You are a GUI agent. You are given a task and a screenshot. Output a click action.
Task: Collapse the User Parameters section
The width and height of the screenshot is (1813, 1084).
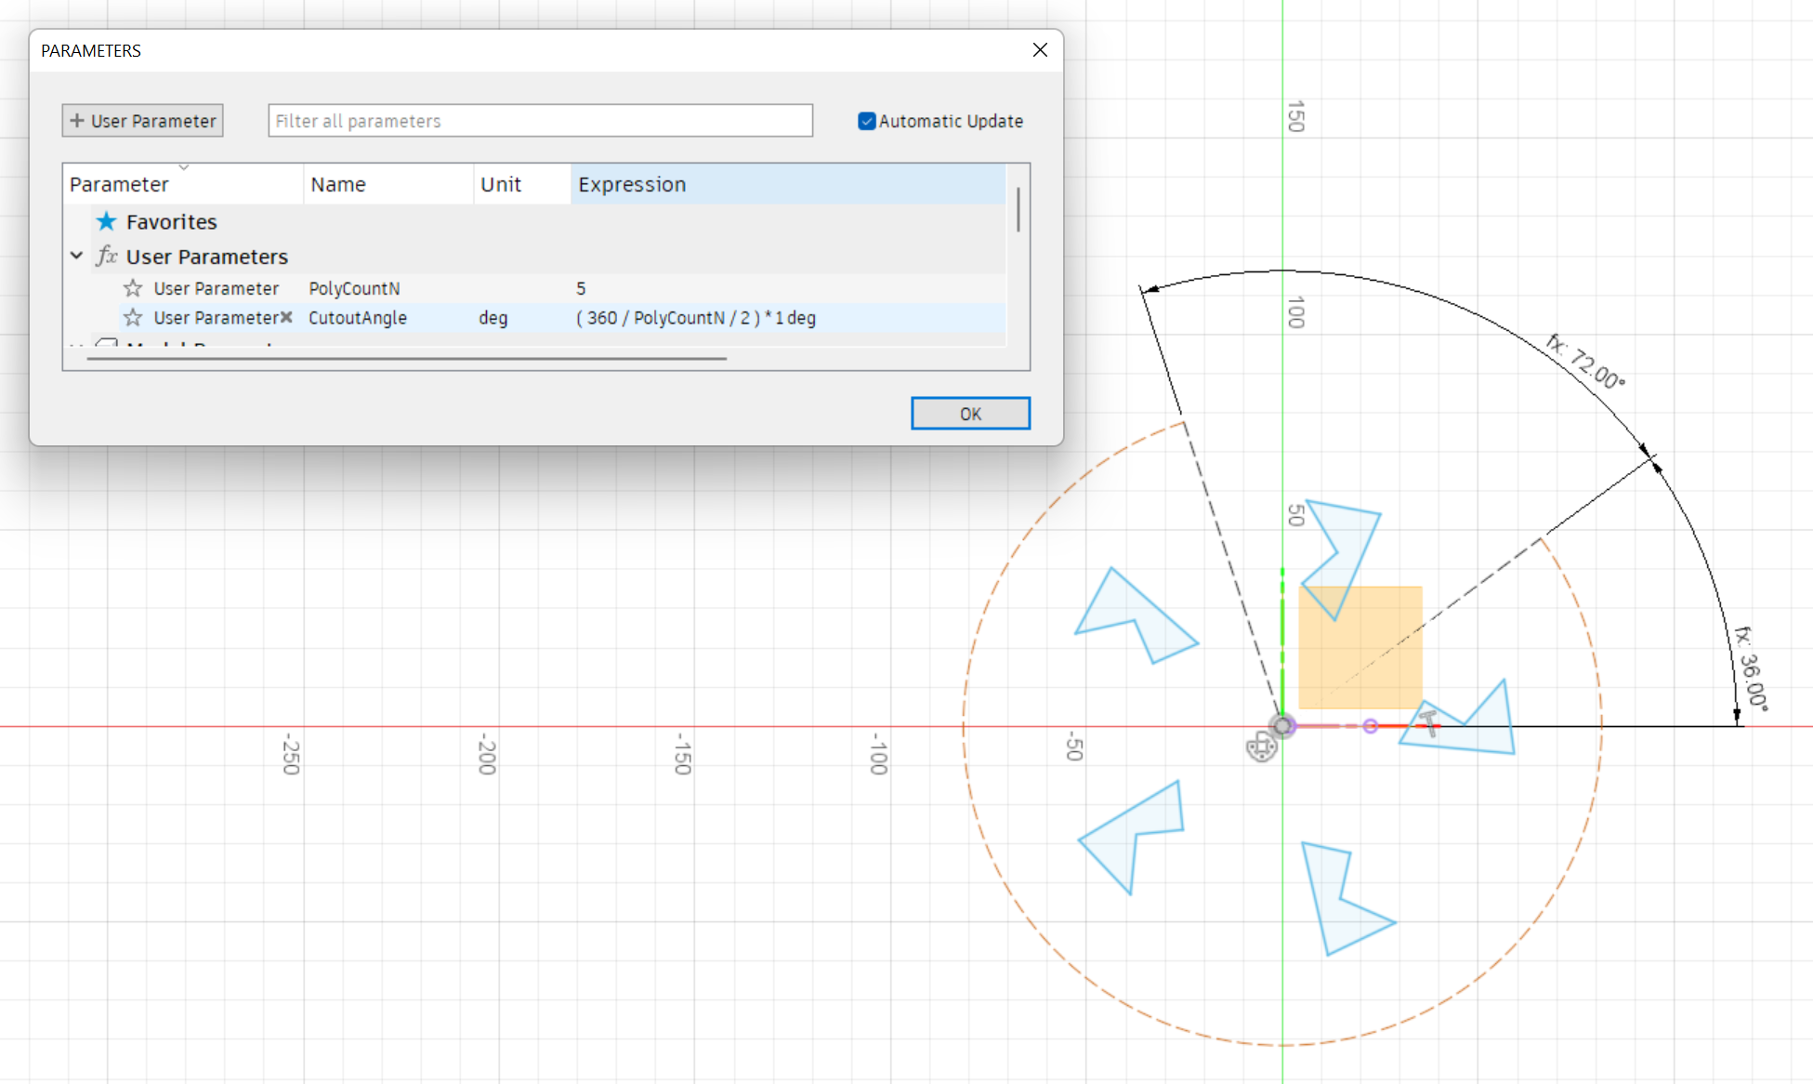(x=76, y=257)
